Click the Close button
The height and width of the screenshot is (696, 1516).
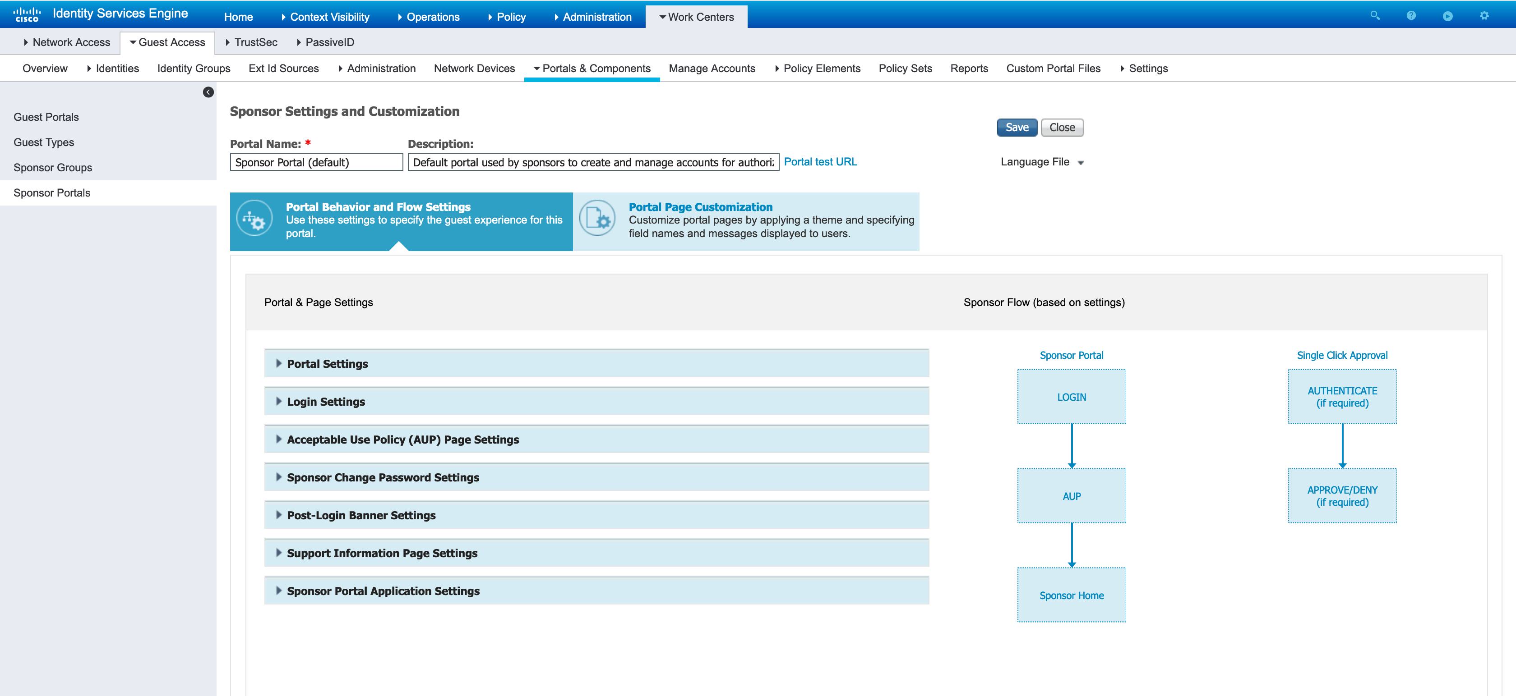(1062, 128)
